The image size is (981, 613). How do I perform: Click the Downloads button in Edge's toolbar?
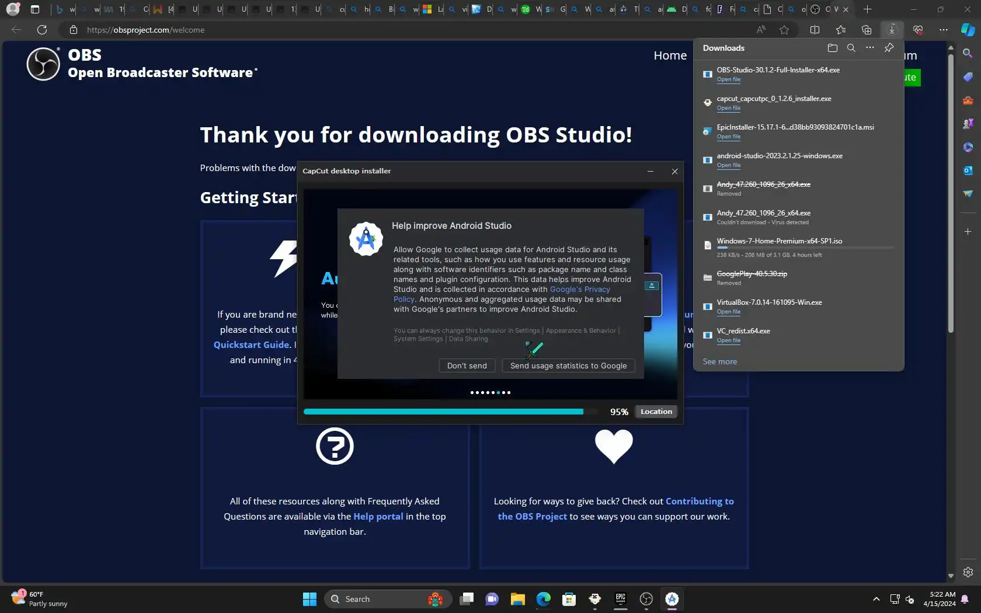pyautogui.click(x=892, y=30)
